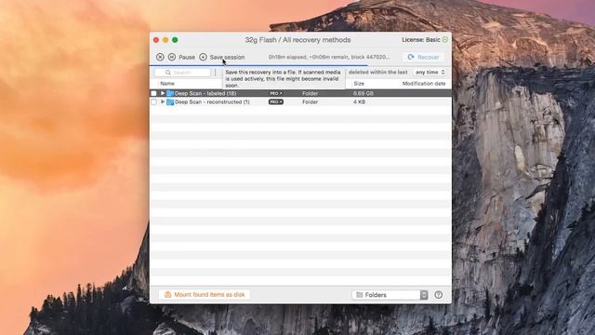Select the Deep Scan - labeled (18) row
This screenshot has width=595, height=335.
pos(300,93)
